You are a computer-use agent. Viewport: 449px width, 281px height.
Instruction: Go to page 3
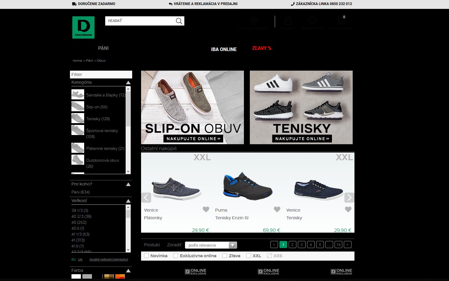click(x=302, y=245)
